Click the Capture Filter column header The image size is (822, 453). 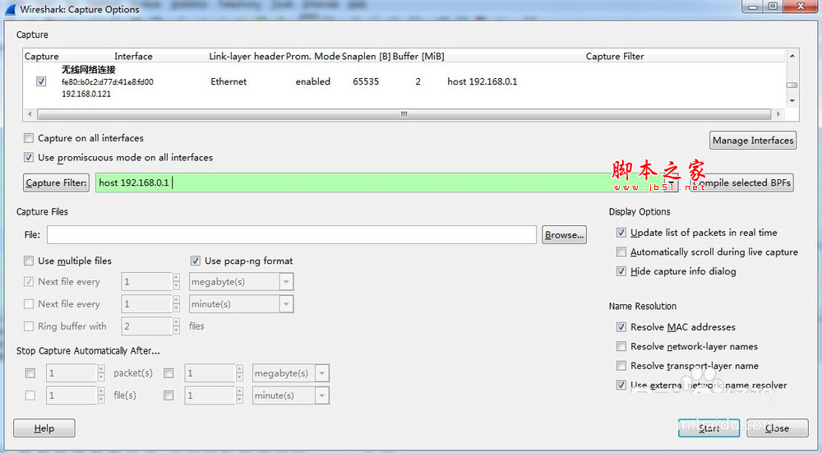615,56
